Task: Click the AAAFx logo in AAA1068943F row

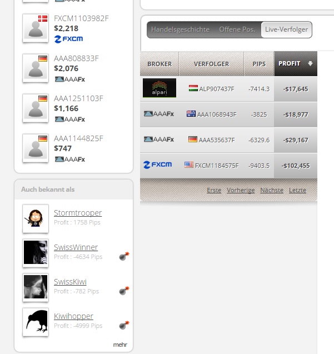Action: pos(159,114)
